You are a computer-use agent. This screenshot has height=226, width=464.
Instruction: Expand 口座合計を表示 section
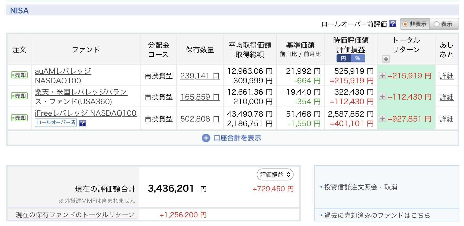(232, 138)
